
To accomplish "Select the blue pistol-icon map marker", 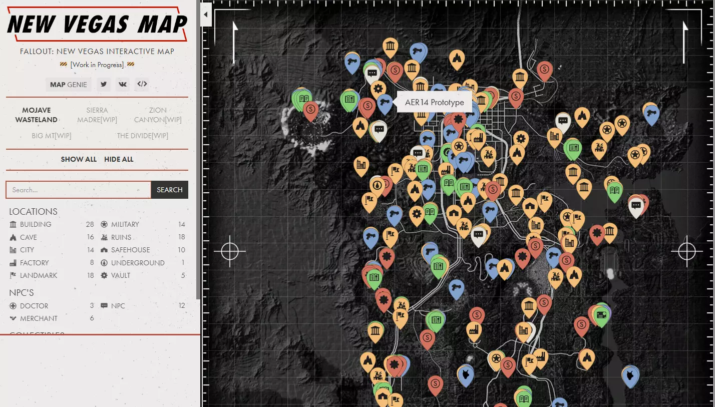I will (x=430, y=252).
